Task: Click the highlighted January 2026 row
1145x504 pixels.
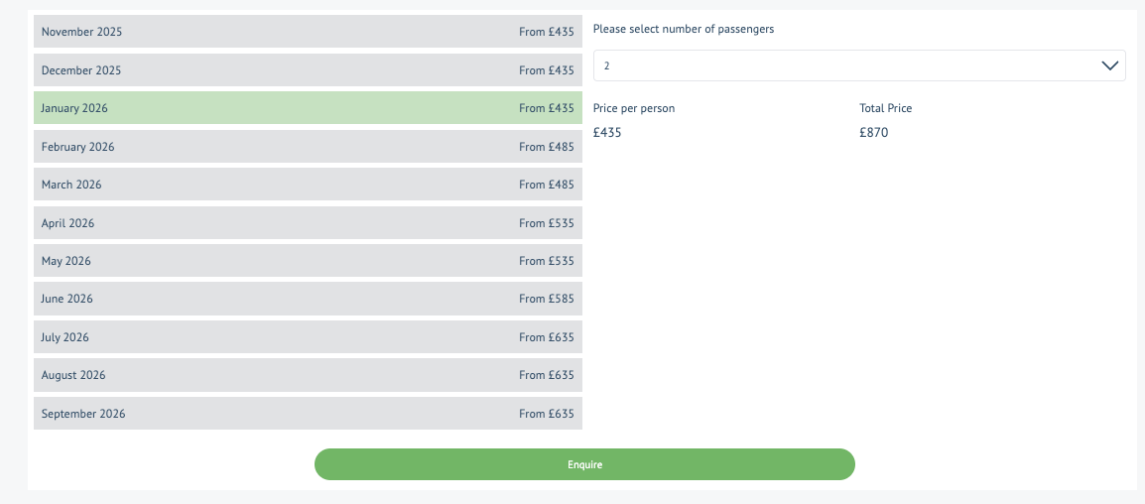Action: coord(308,108)
